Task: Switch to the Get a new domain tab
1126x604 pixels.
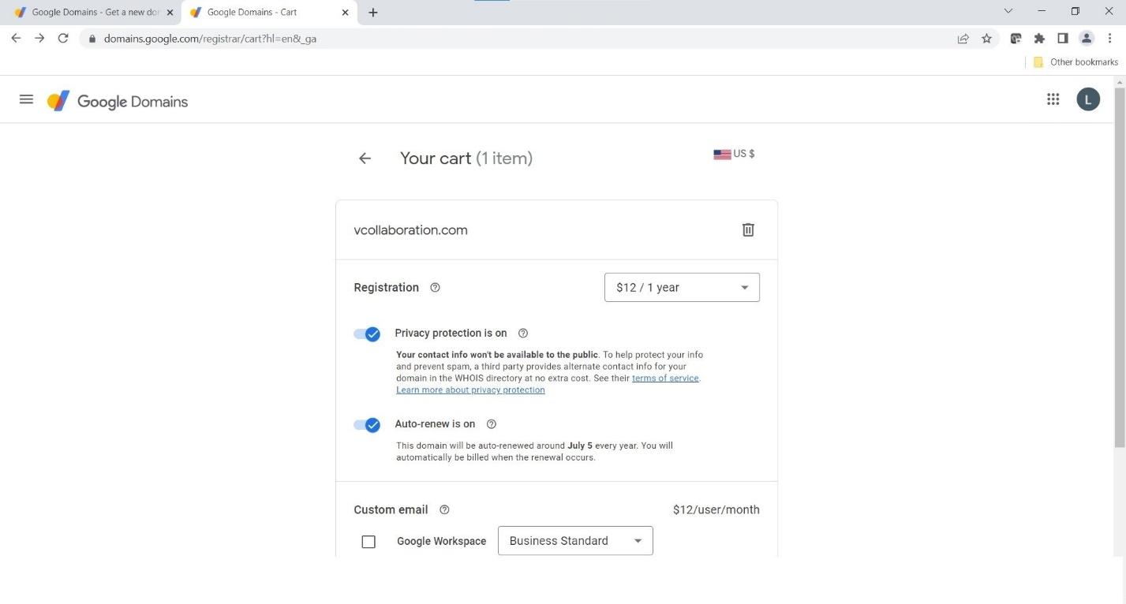Action: (91, 13)
